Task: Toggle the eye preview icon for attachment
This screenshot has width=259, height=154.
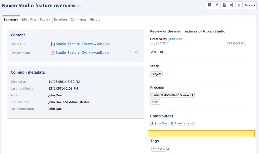Action: point(136,52)
